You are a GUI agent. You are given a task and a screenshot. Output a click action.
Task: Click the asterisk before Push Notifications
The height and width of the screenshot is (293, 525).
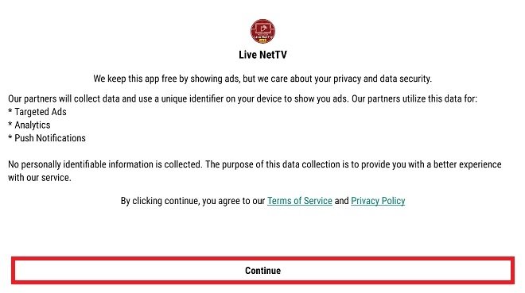coord(10,137)
